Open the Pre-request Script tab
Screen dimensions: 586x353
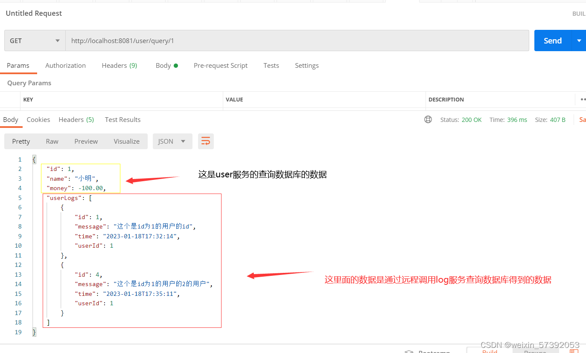pos(221,65)
